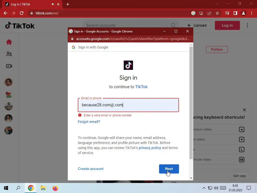Reload the TikTok page
This screenshot has height=193, width=257.
[x=22, y=13]
